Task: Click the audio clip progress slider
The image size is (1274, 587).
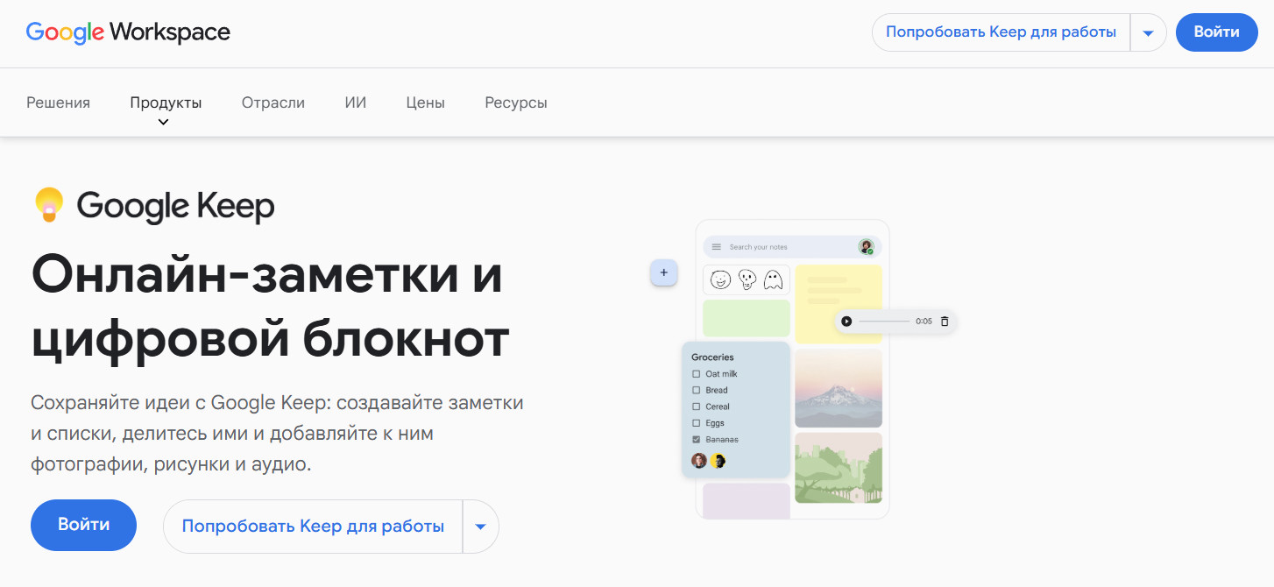Action: [883, 322]
